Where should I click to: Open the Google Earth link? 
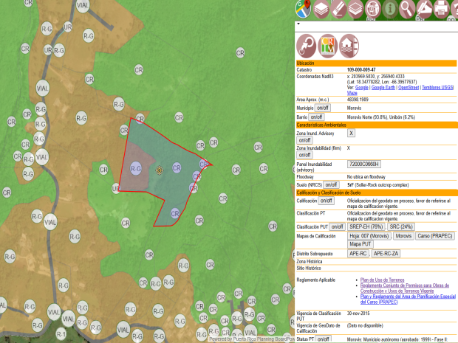tap(383, 87)
